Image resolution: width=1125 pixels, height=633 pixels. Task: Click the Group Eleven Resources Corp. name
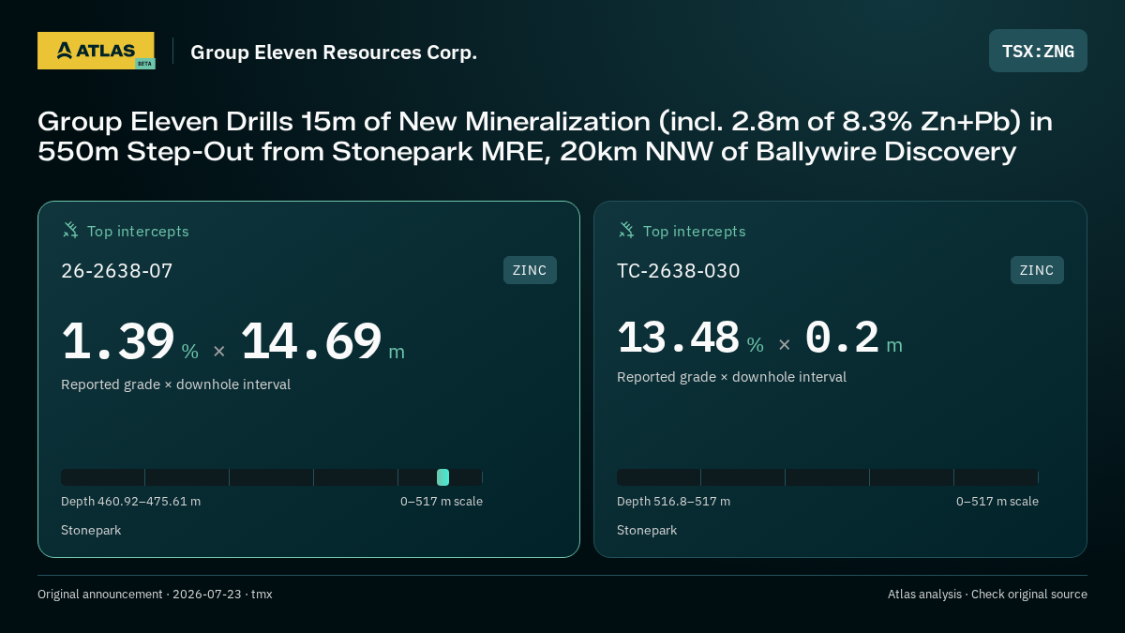click(334, 53)
